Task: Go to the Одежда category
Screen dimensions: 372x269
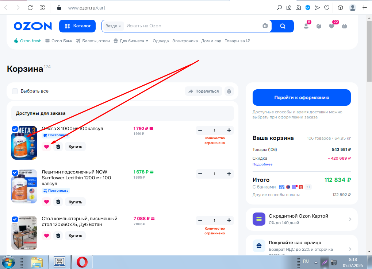Action: point(161,41)
